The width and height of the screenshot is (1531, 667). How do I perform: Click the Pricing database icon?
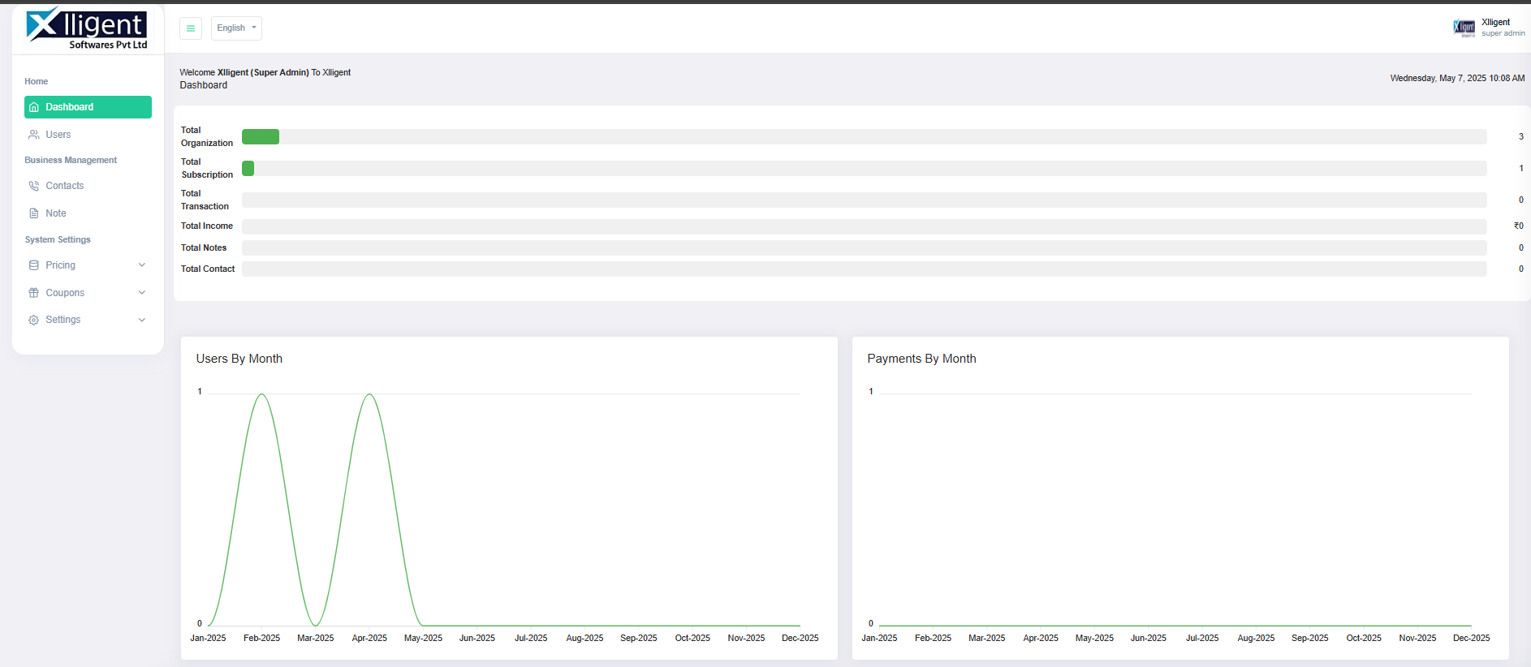(x=34, y=265)
